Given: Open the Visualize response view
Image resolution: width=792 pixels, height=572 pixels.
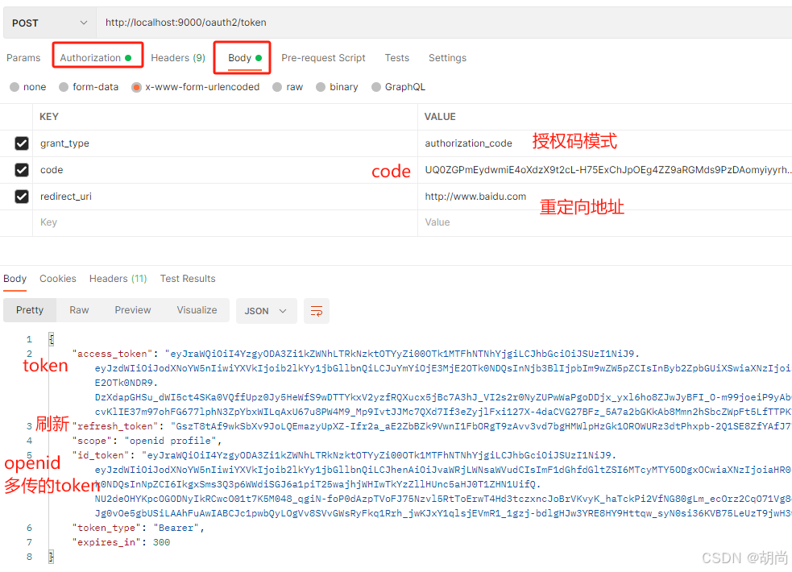Looking at the screenshot, I should coord(197,310).
